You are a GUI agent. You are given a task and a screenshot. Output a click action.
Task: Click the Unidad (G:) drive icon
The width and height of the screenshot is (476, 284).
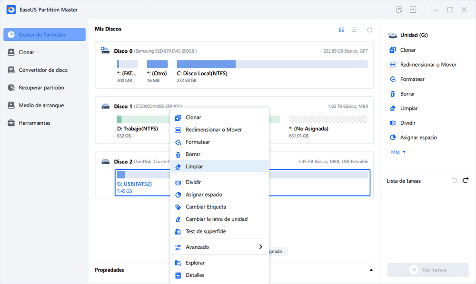(393, 35)
